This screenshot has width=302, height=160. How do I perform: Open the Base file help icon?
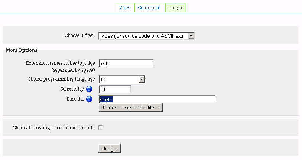(89, 99)
